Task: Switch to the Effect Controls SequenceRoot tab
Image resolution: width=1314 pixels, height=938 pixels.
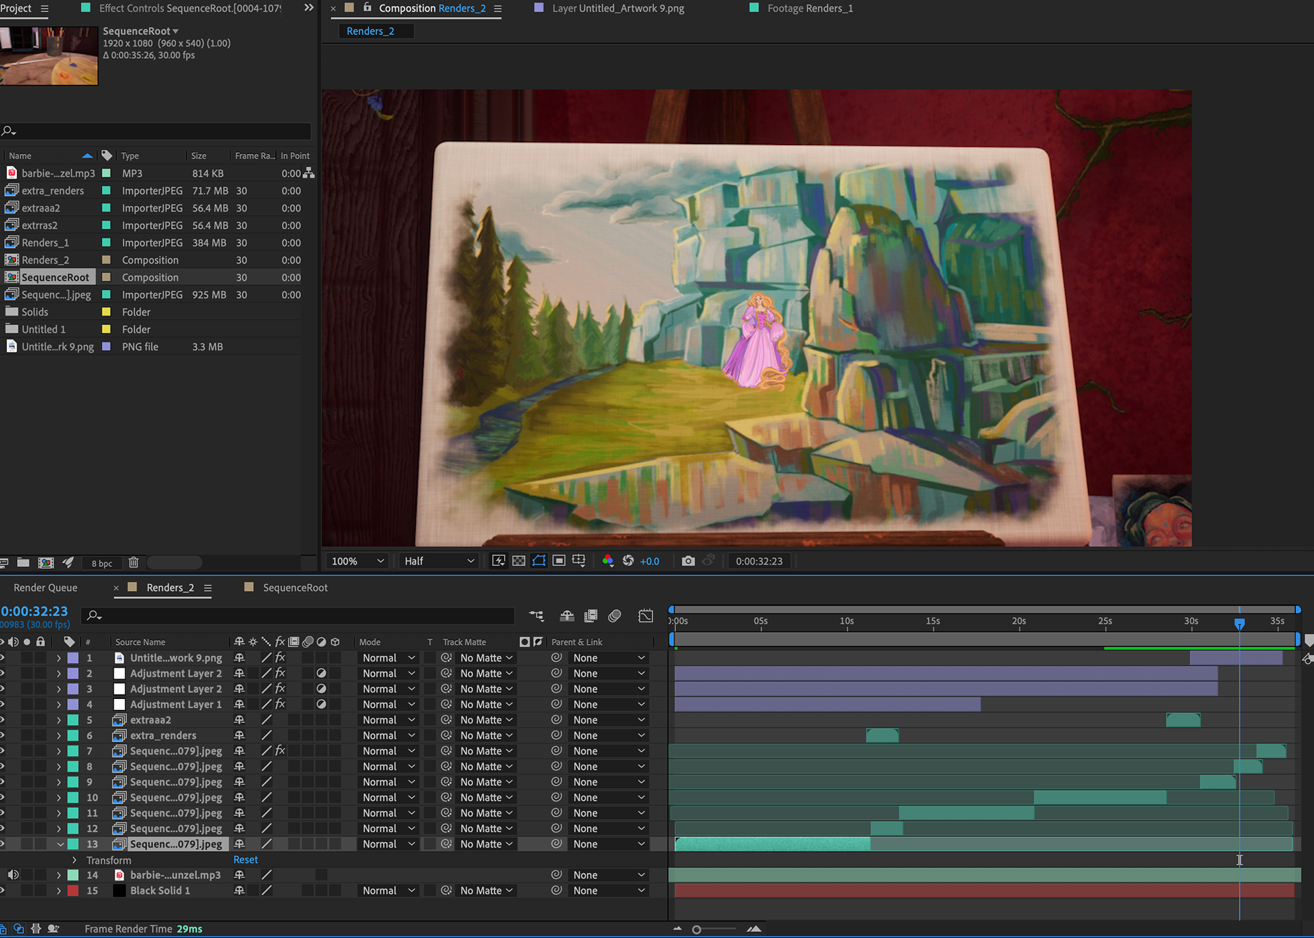Action: [x=190, y=8]
